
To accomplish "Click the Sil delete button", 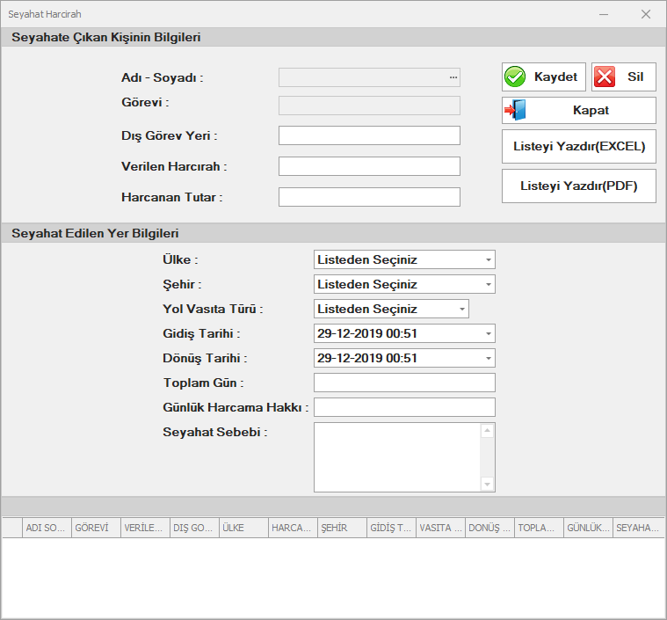I will pos(624,77).
